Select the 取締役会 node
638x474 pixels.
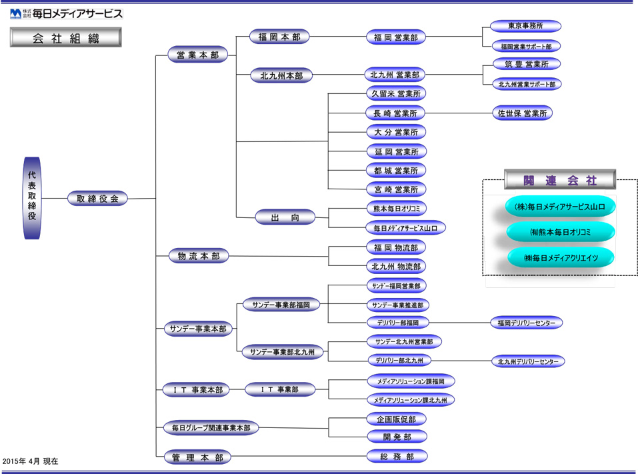tap(97, 199)
